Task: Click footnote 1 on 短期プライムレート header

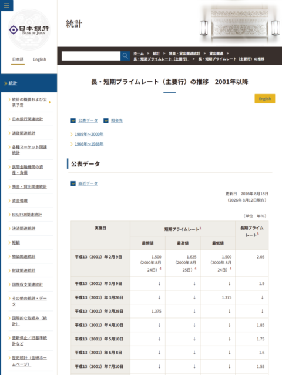Action: pos(200,228)
